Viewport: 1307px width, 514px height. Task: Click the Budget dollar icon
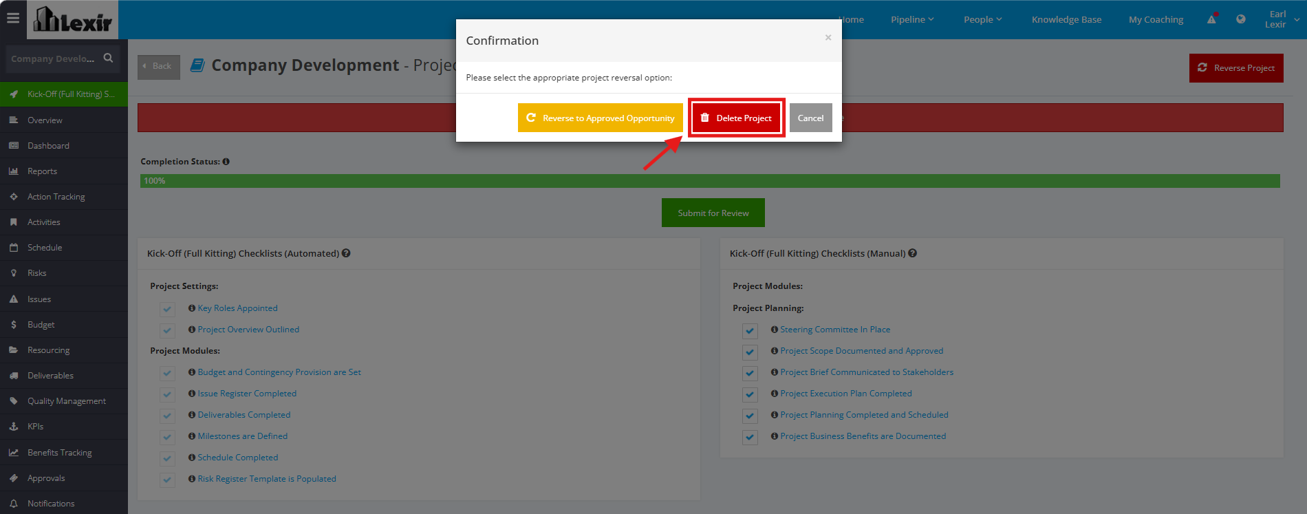point(14,325)
